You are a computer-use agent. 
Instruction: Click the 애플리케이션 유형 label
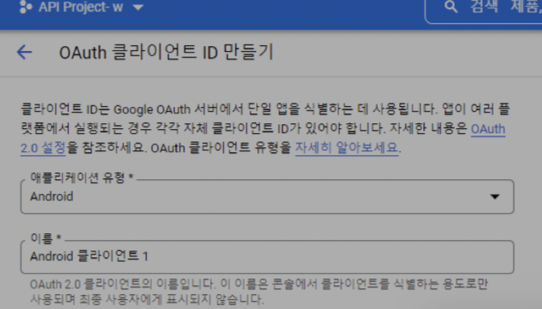tap(82, 178)
